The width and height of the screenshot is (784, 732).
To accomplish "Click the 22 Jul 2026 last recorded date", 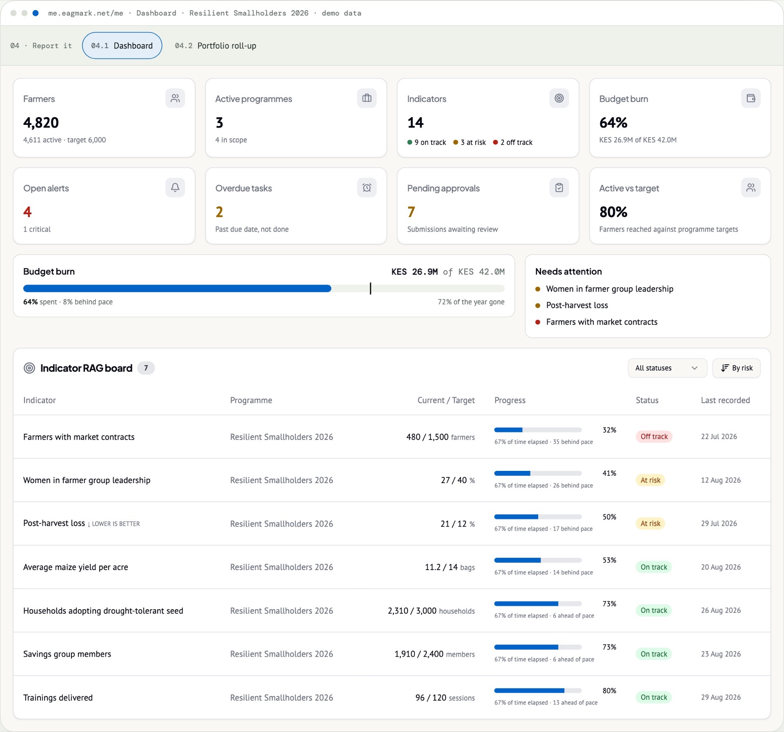I will pos(719,437).
